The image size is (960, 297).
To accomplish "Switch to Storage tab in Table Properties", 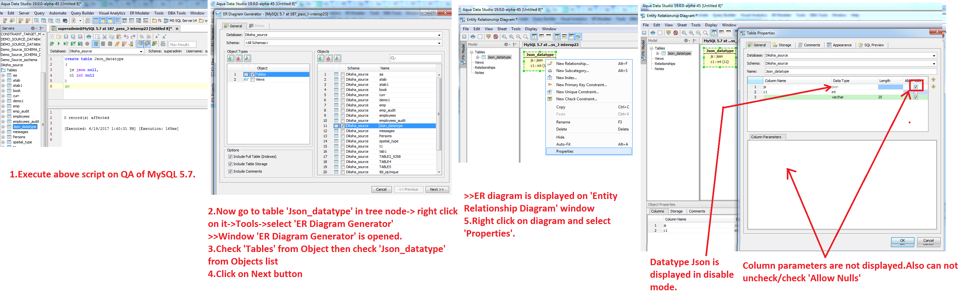I will pyautogui.click(x=782, y=45).
